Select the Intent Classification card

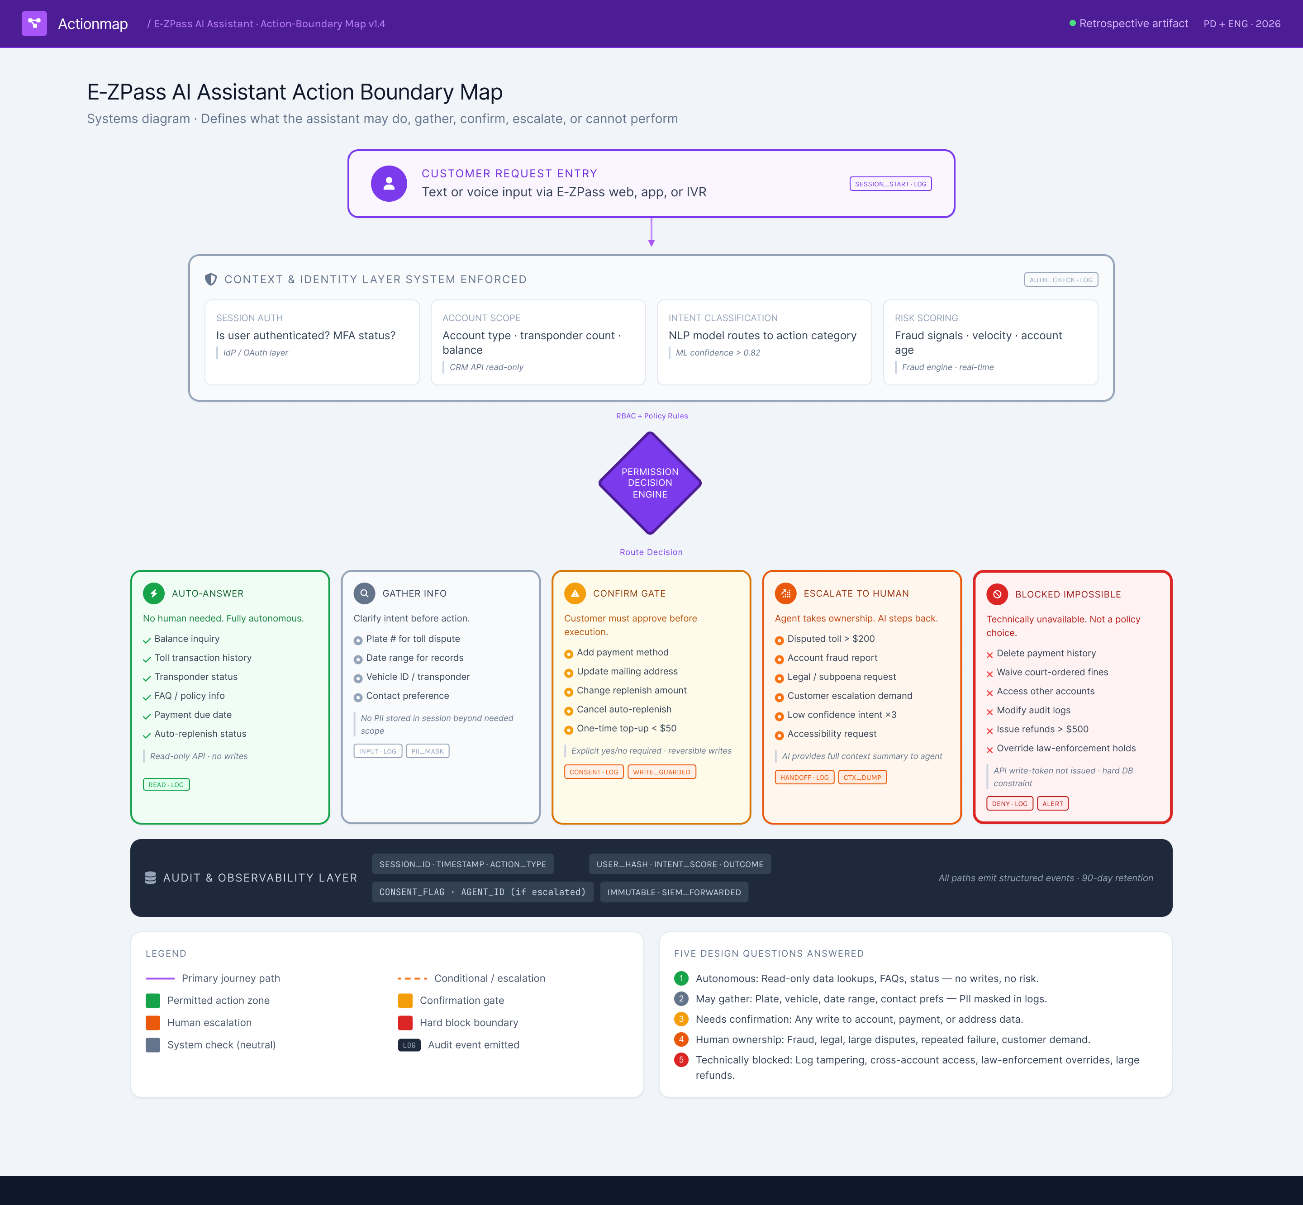[x=764, y=342]
